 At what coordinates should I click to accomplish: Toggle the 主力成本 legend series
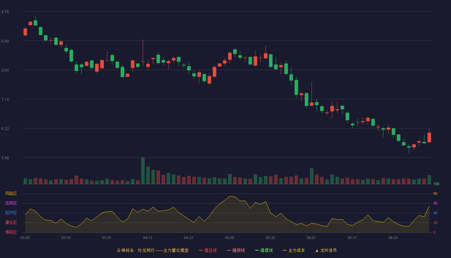coord(294,250)
